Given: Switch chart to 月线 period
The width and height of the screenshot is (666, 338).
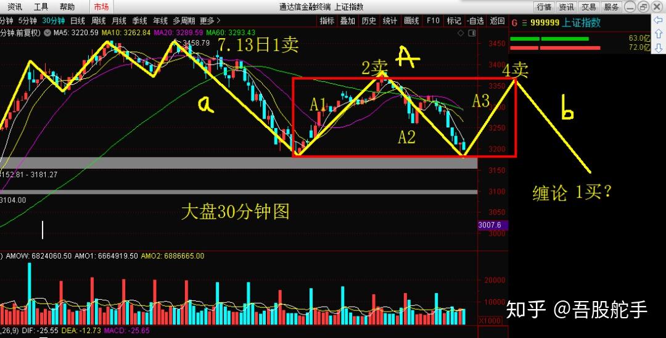Looking at the screenshot, I should (119, 21).
